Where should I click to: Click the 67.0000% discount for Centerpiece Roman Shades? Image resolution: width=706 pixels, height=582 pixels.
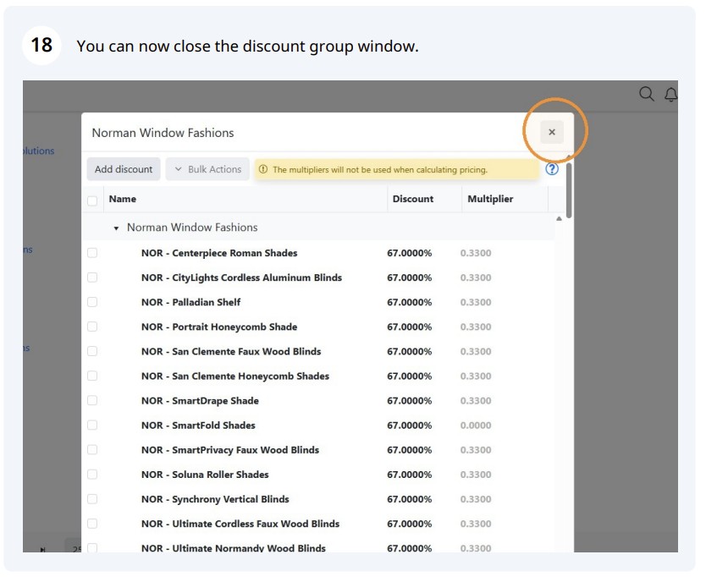(409, 253)
